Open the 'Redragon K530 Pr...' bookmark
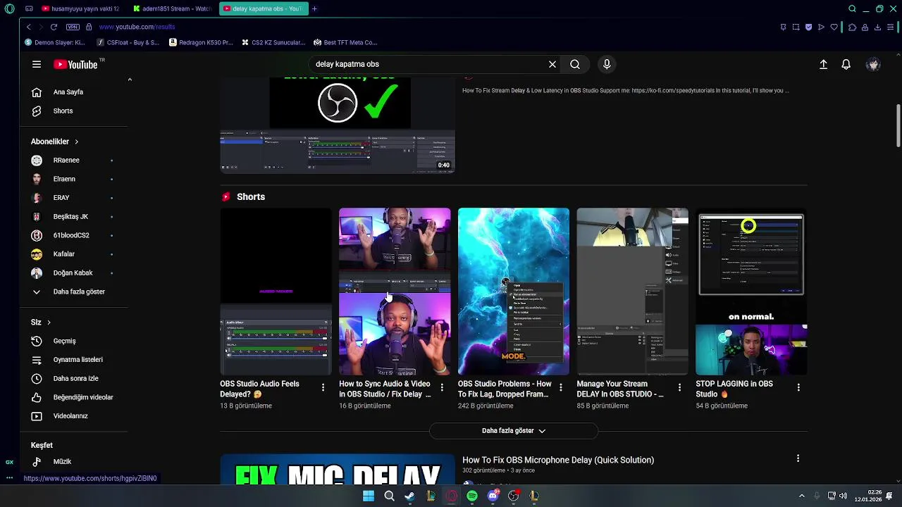 (201, 42)
